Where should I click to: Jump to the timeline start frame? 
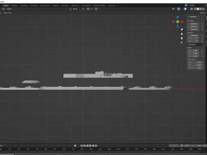(x=82, y=146)
